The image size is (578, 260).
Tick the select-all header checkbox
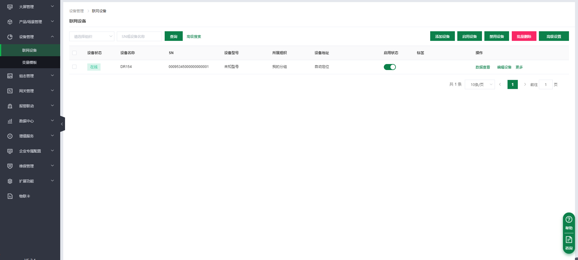74,53
